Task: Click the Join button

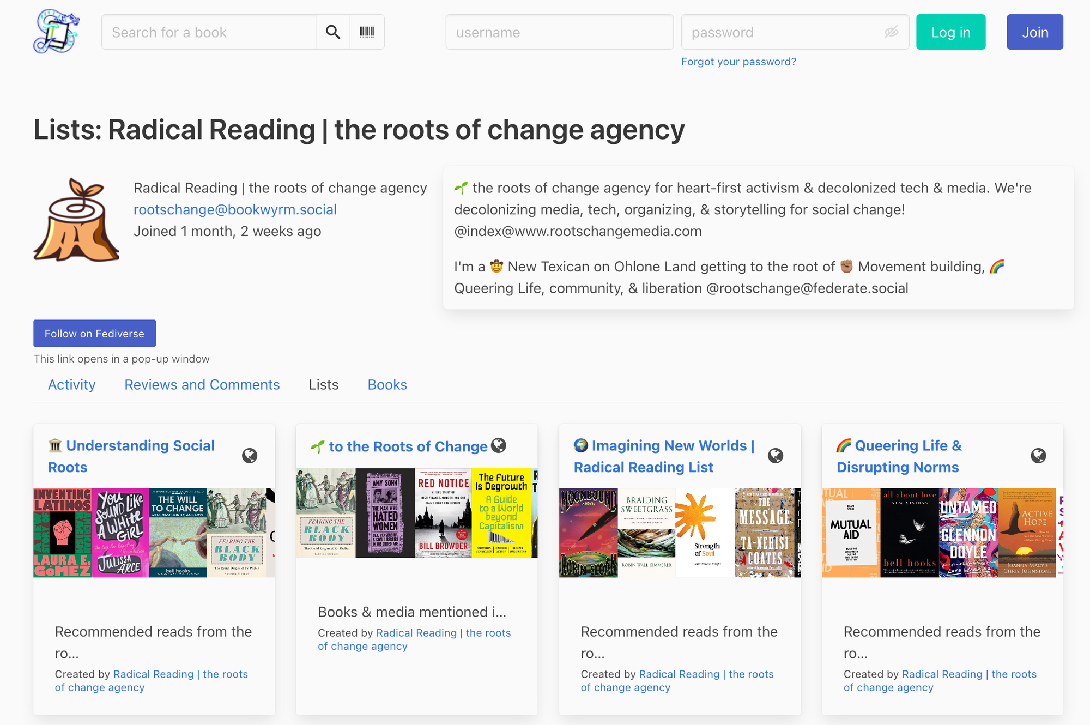Action: coord(1034,32)
